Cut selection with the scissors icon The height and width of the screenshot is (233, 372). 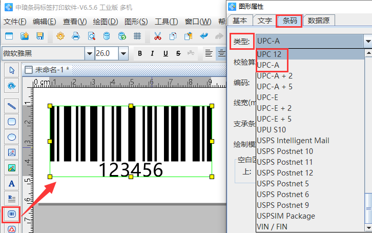tap(157, 36)
